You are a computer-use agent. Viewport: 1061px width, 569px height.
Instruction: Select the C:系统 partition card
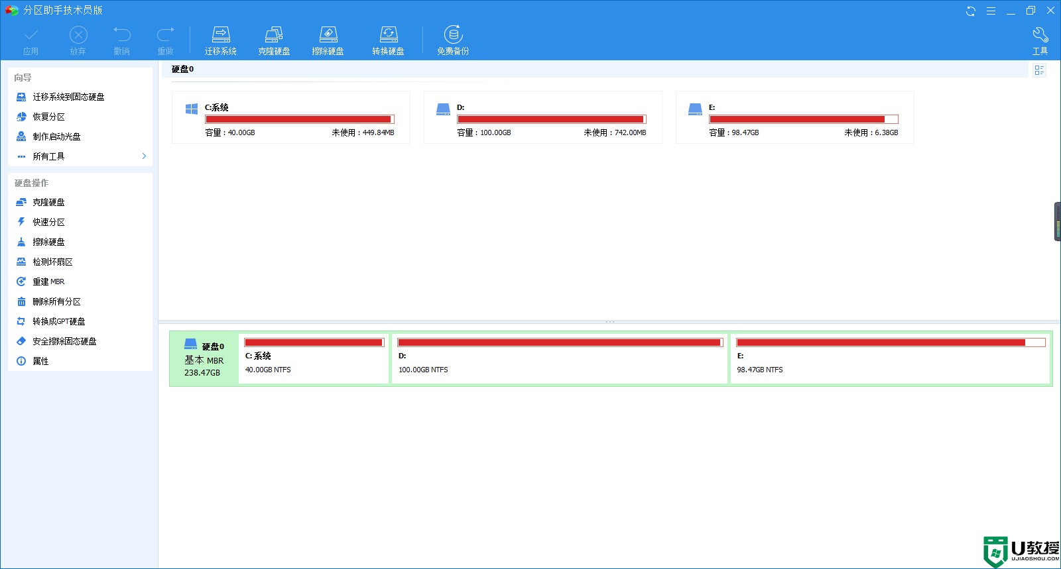[291, 117]
